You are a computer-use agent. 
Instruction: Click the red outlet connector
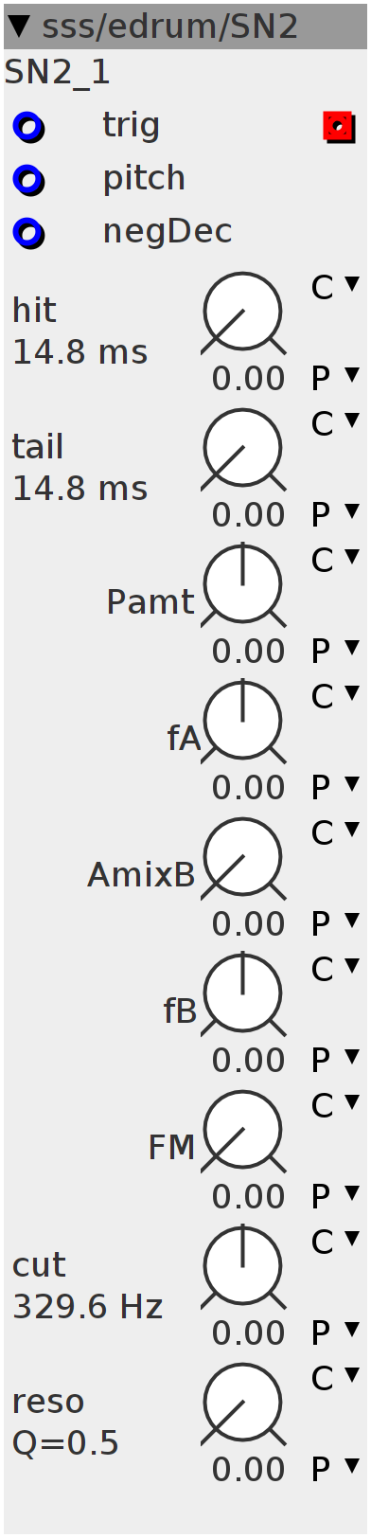tap(339, 127)
